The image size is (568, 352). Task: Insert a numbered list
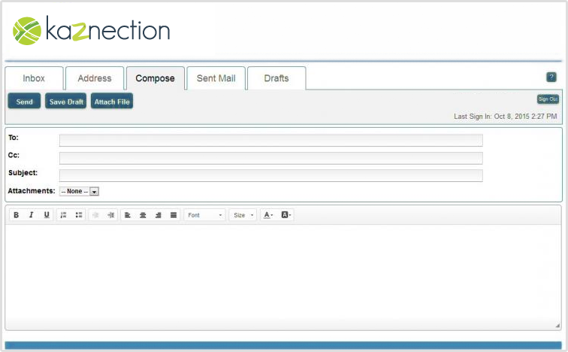tap(63, 215)
